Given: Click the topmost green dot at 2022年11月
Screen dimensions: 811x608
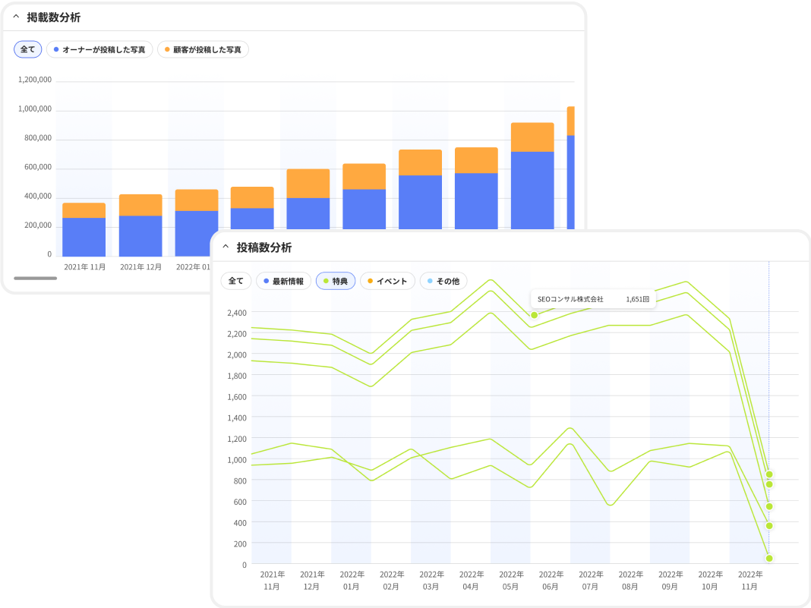Looking at the screenshot, I should [x=769, y=474].
